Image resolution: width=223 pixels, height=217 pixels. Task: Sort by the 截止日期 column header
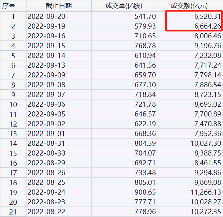click(59, 6)
